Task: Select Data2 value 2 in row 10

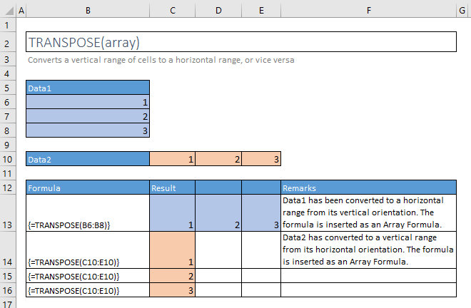Action: pyautogui.click(x=218, y=159)
